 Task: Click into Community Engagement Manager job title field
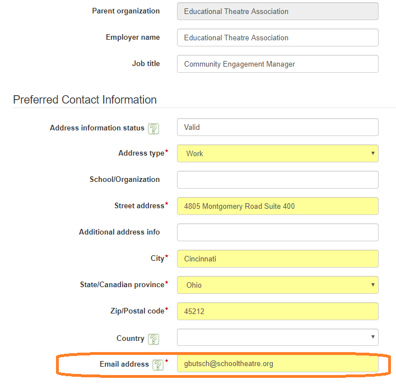[277, 64]
